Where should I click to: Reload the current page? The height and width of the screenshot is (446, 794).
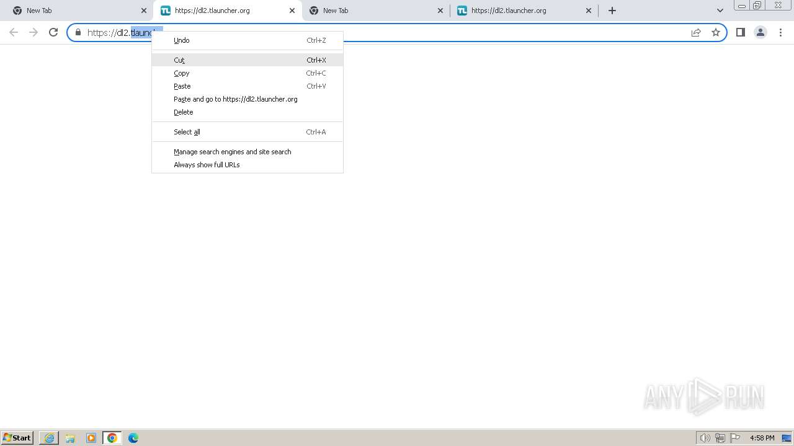(53, 32)
